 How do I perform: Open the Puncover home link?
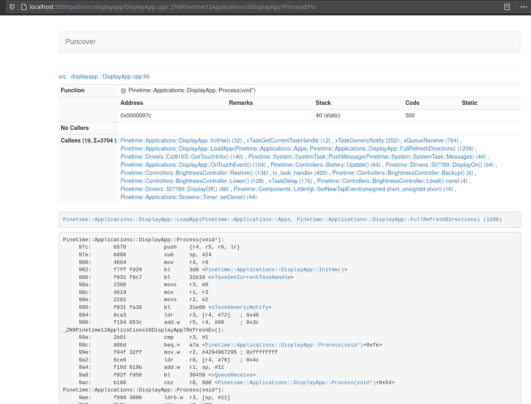click(x=80, y=42)
